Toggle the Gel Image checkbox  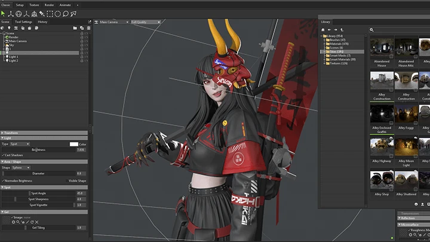tap(13, 218)
